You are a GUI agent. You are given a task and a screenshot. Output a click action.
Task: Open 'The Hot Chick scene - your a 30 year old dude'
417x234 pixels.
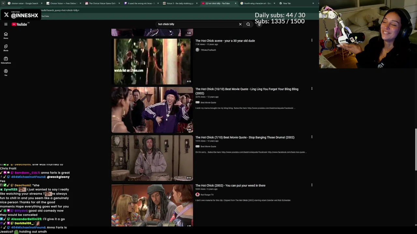(225, 41)
